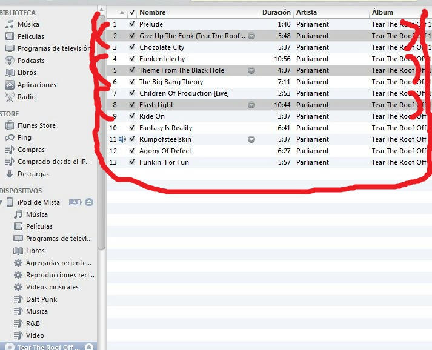Open the Podcasts icon
Viewport: 432px width, 350px height.
point(10,61)
